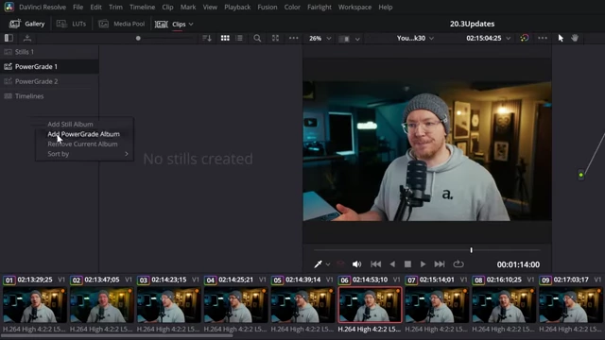Stop playback

coord(407,264)
